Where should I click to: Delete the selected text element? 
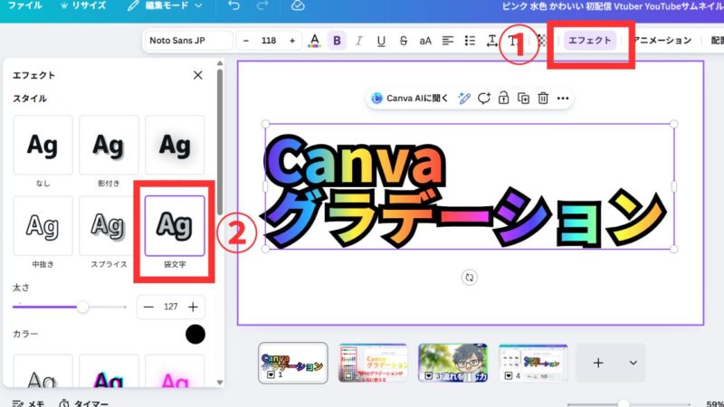(x=543, y=99)
